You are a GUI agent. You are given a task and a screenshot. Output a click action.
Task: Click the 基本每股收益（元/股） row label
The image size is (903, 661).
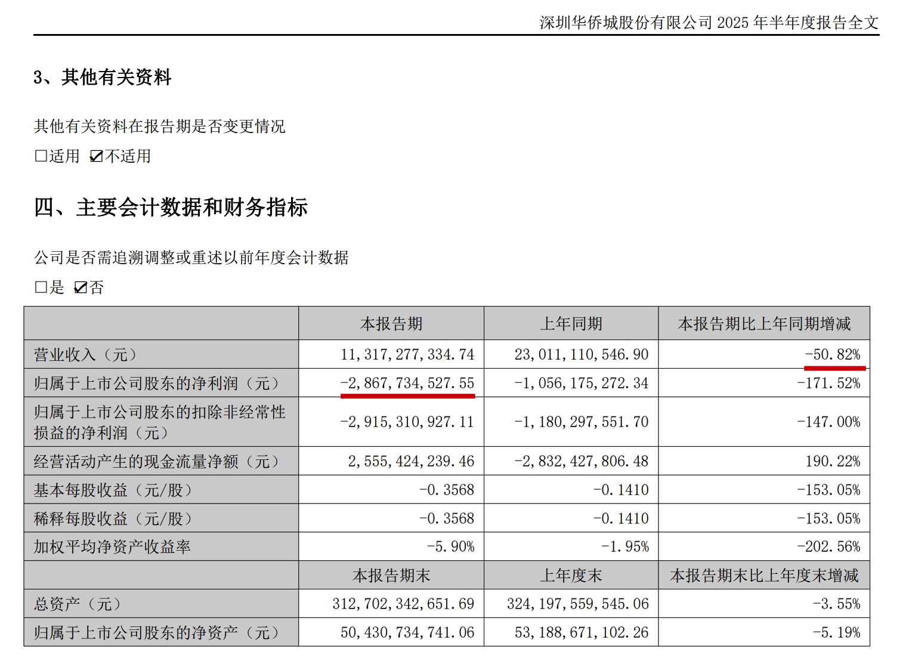(x=113, y=490)
